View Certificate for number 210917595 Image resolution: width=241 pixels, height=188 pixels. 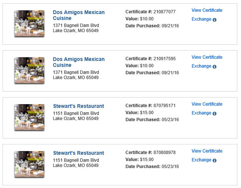tap(207, 57)
